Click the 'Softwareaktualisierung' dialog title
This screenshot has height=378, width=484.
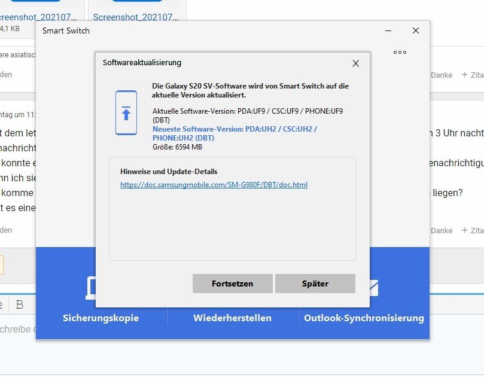pyautogui.click(x=142, y=63)
